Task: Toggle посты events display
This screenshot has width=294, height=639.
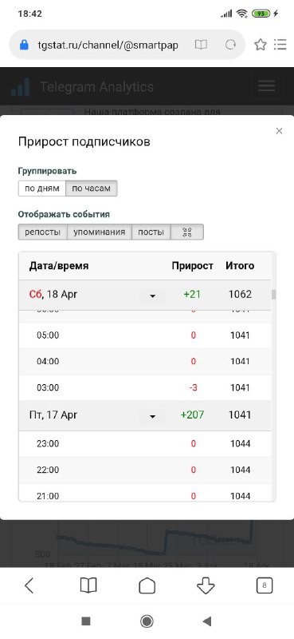Action: pyautogui.click(x=151, y=232)
